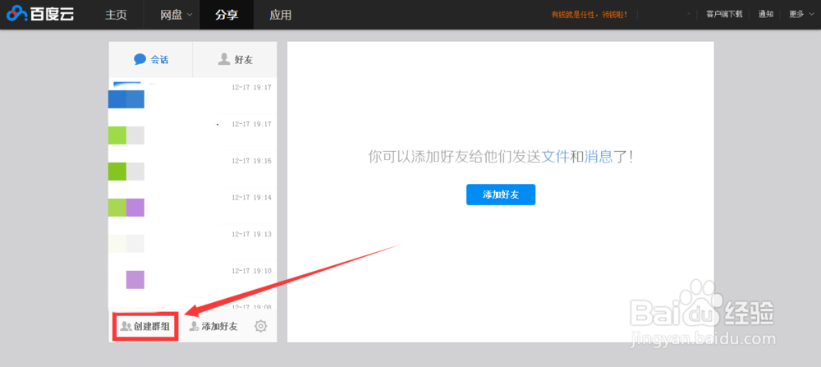Open the 应用 tab
This screenshot has width=821, height=367.
point(280,15)
